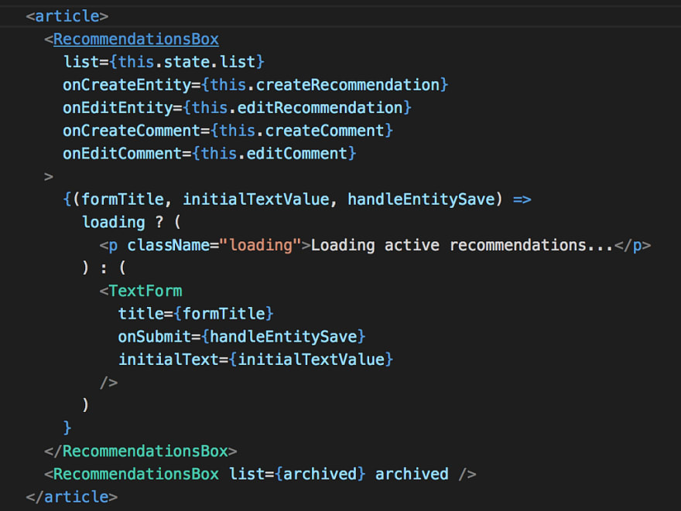Click the onSubmit={handleEntitySave} prop
Viewport: 681px width, 511px height.
pyautogui.click(x=242, y=336)
